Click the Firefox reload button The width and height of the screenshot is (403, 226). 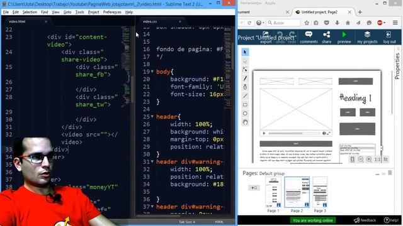pyautogui.click(x=249, y=23)
